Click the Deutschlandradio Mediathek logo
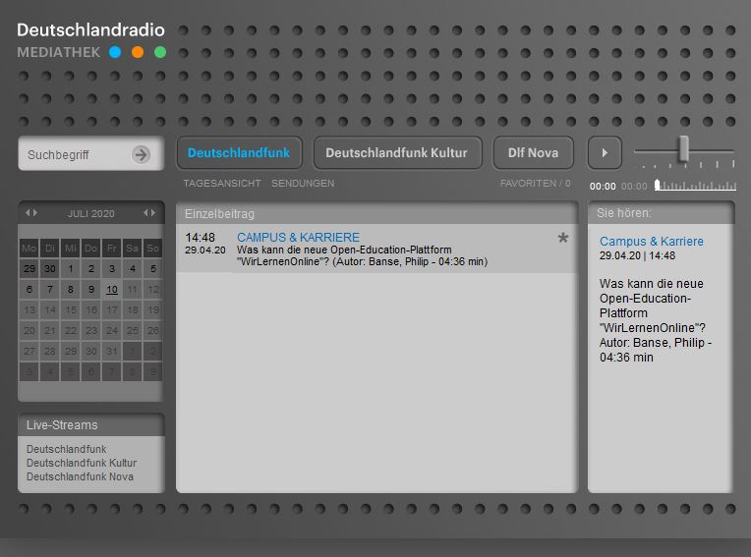 coord(90,40)
